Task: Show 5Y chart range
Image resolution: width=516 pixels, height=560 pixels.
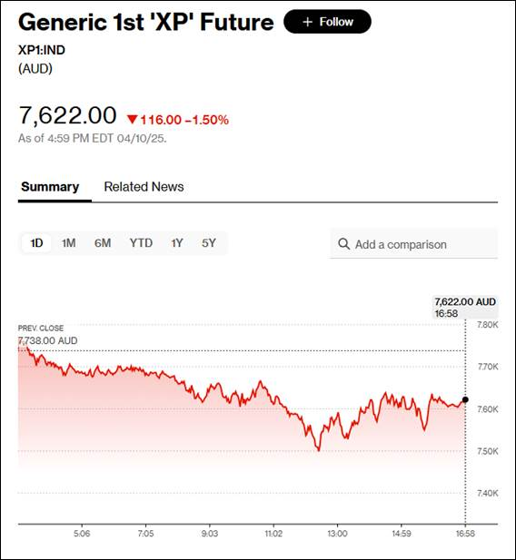Action: [209, 243]
